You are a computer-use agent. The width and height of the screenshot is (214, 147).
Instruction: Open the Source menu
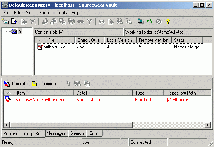pos(46,13)
